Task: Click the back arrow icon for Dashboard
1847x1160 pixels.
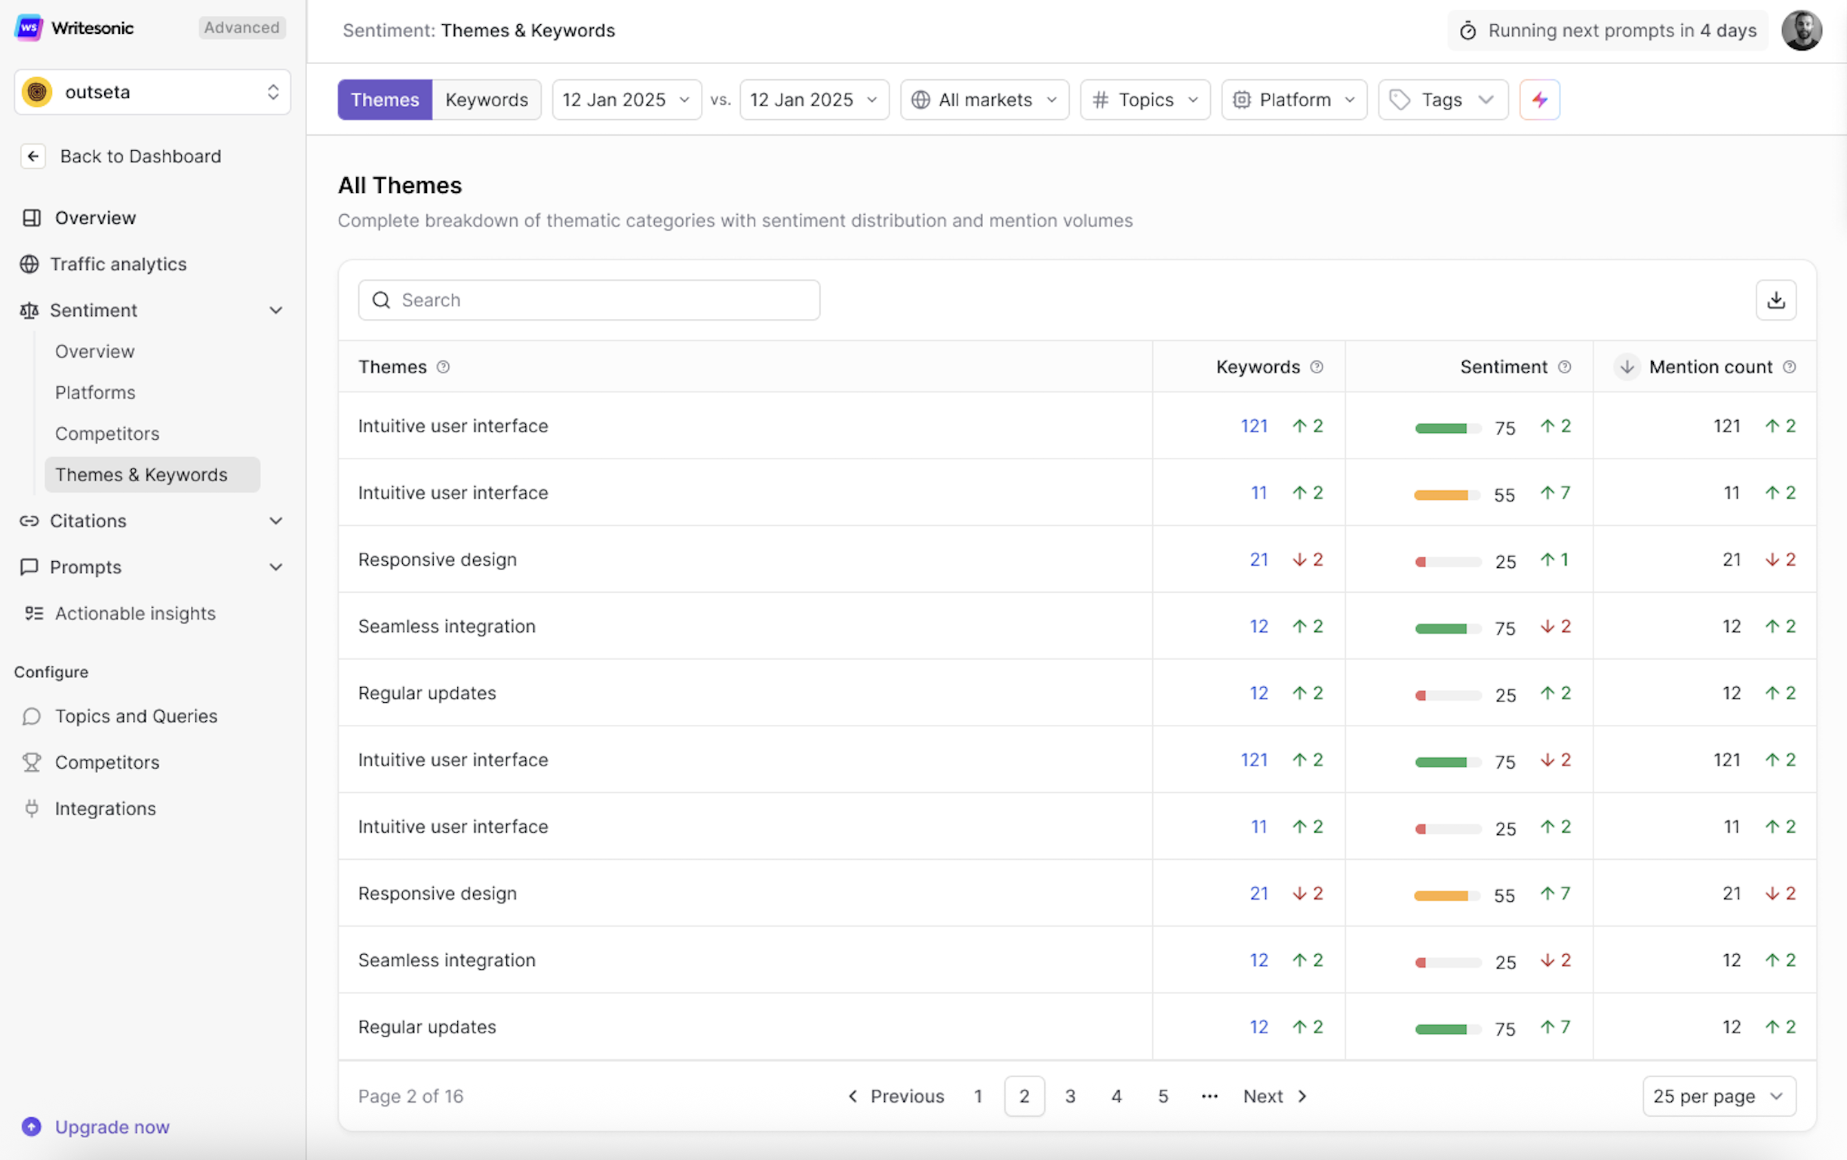Action: pyautogui.click(x=32, y=156)
